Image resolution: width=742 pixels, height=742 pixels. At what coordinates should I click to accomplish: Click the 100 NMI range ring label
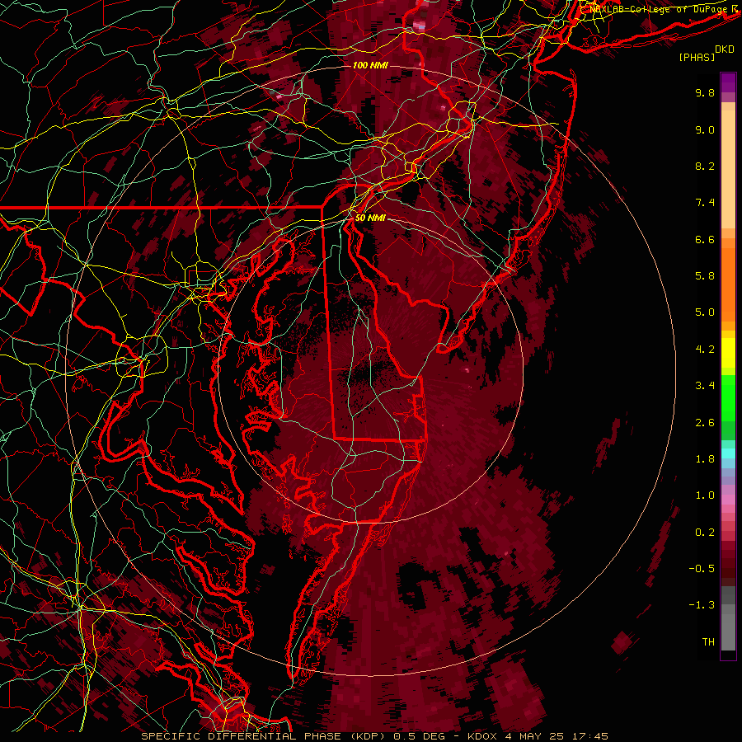tap(370, 65)
